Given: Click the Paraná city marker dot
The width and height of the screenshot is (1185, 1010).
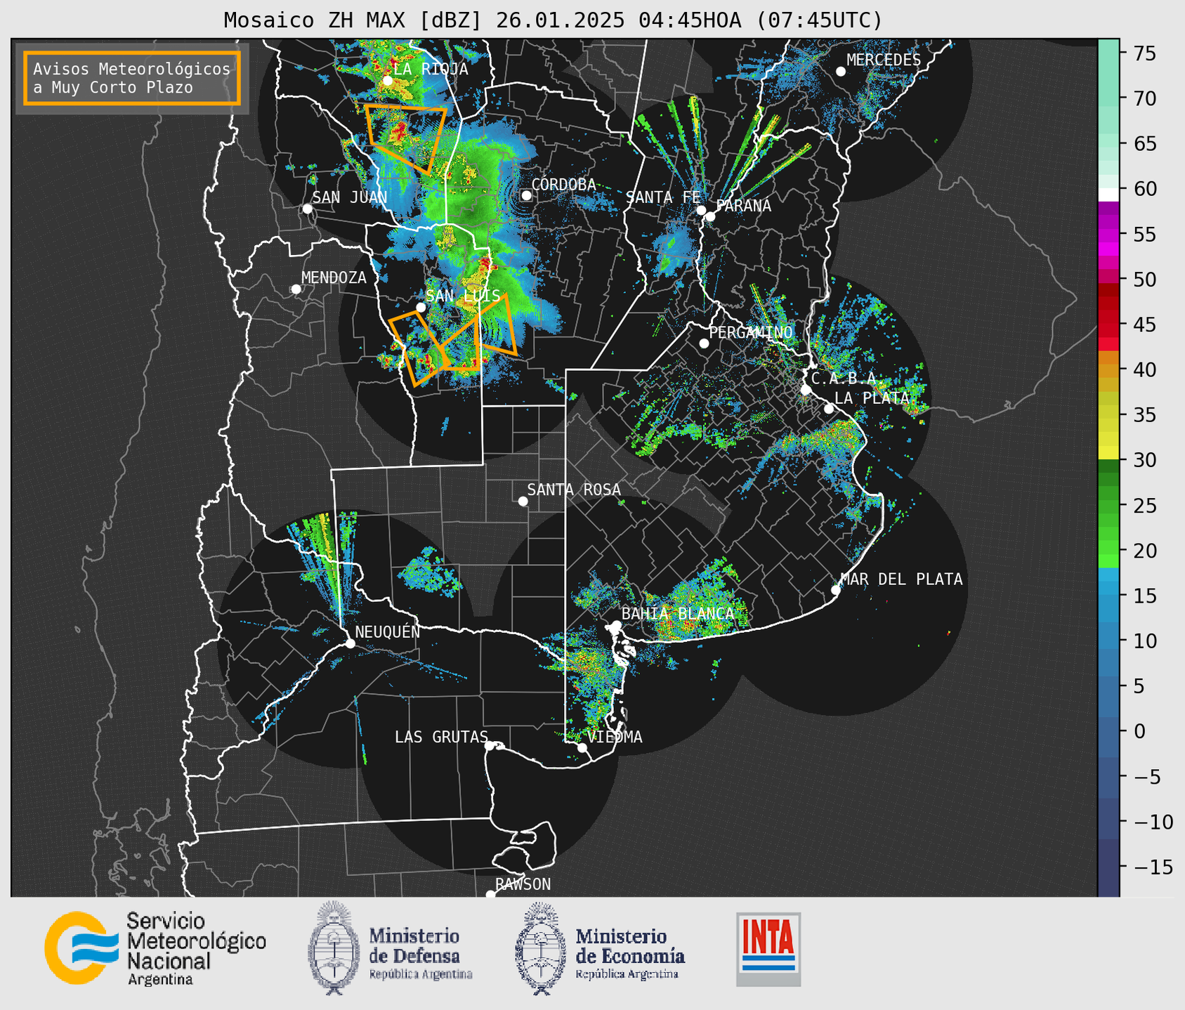Looking at the screenshot, I should (710, 216).
